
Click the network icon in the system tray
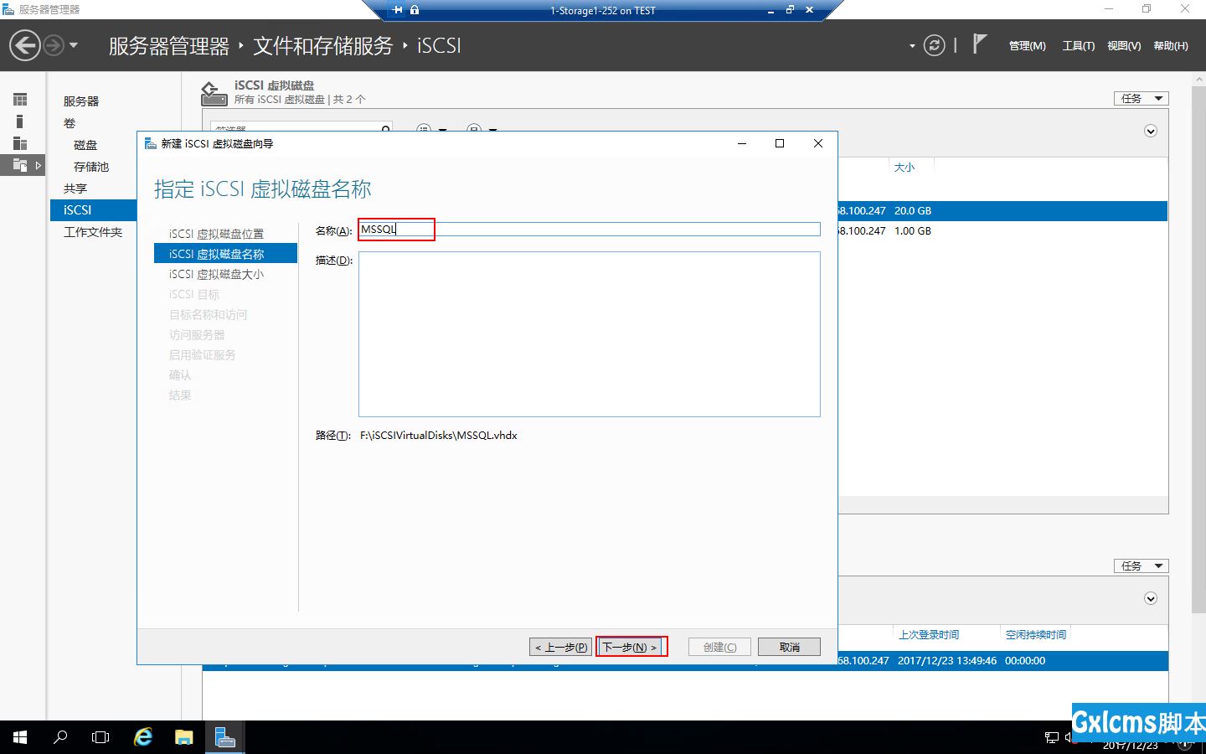1052,737
